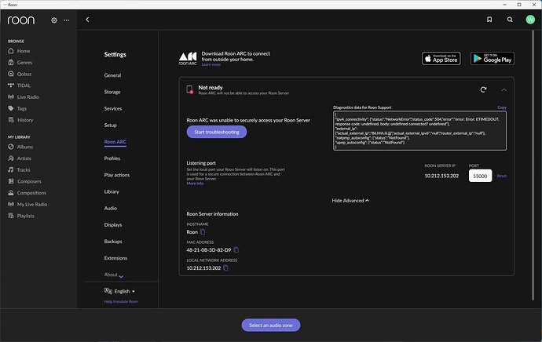Open Displays settings

pos(113,224)
